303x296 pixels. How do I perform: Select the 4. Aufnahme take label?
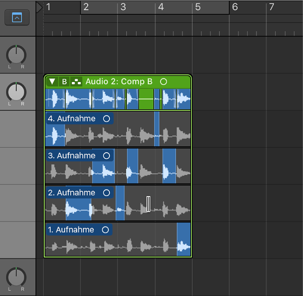71,119
